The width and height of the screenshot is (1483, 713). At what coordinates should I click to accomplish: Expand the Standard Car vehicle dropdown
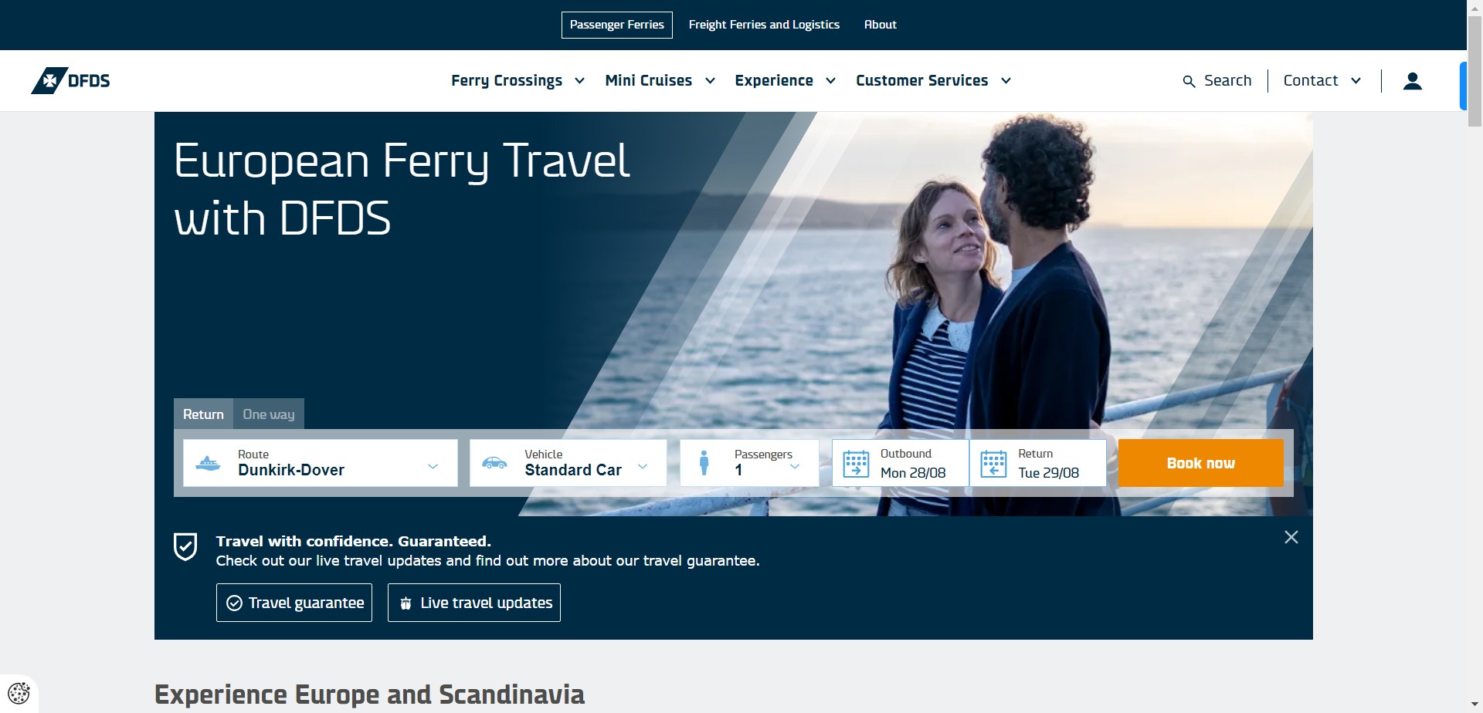(x=568, y=463)
